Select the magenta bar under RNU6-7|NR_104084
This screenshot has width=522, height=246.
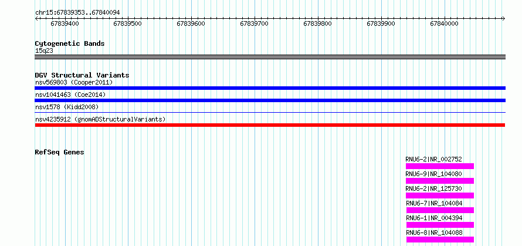pyautogui.click(x=440, y=210)
